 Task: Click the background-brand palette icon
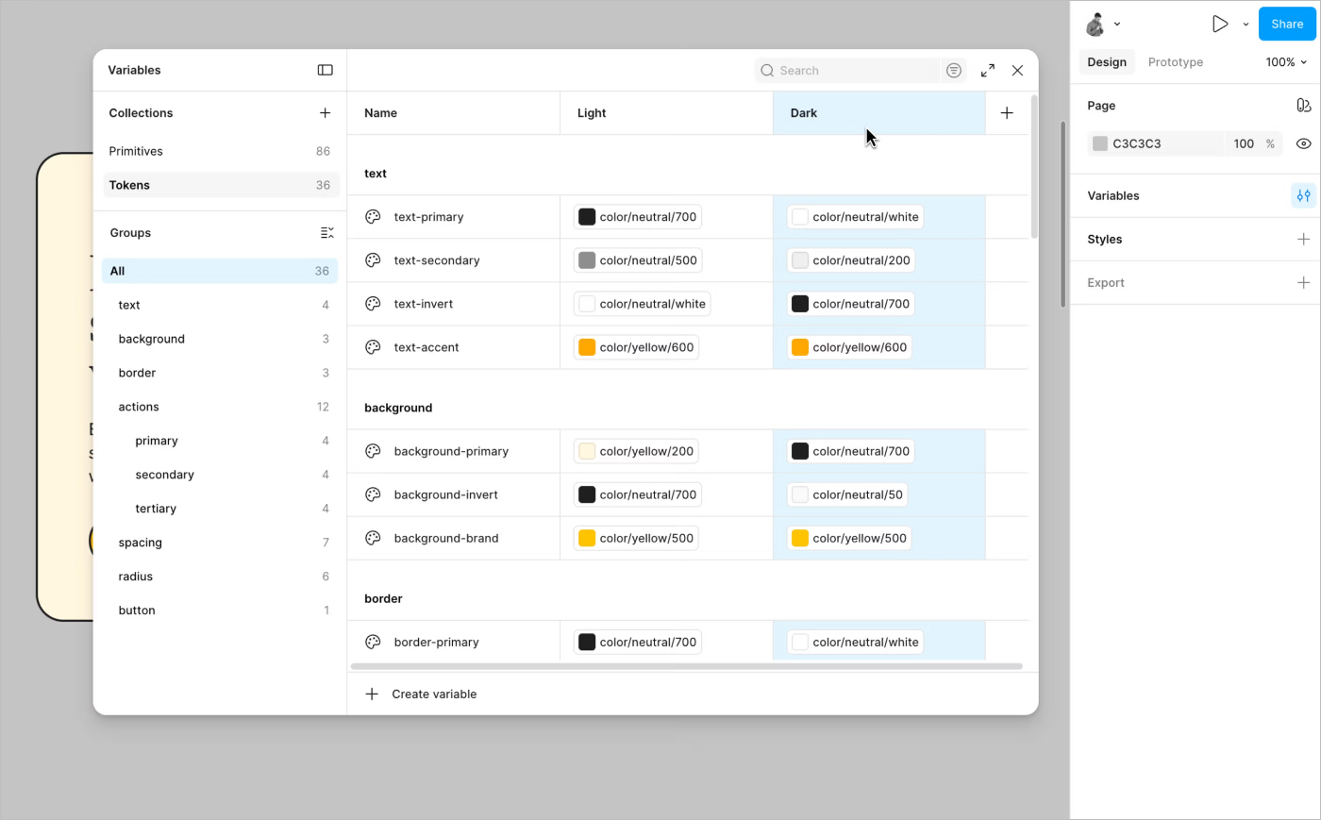[x=373, y=538]
